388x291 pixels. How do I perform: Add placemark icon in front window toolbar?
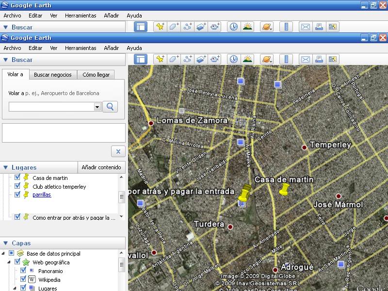[x=160, y=59]
